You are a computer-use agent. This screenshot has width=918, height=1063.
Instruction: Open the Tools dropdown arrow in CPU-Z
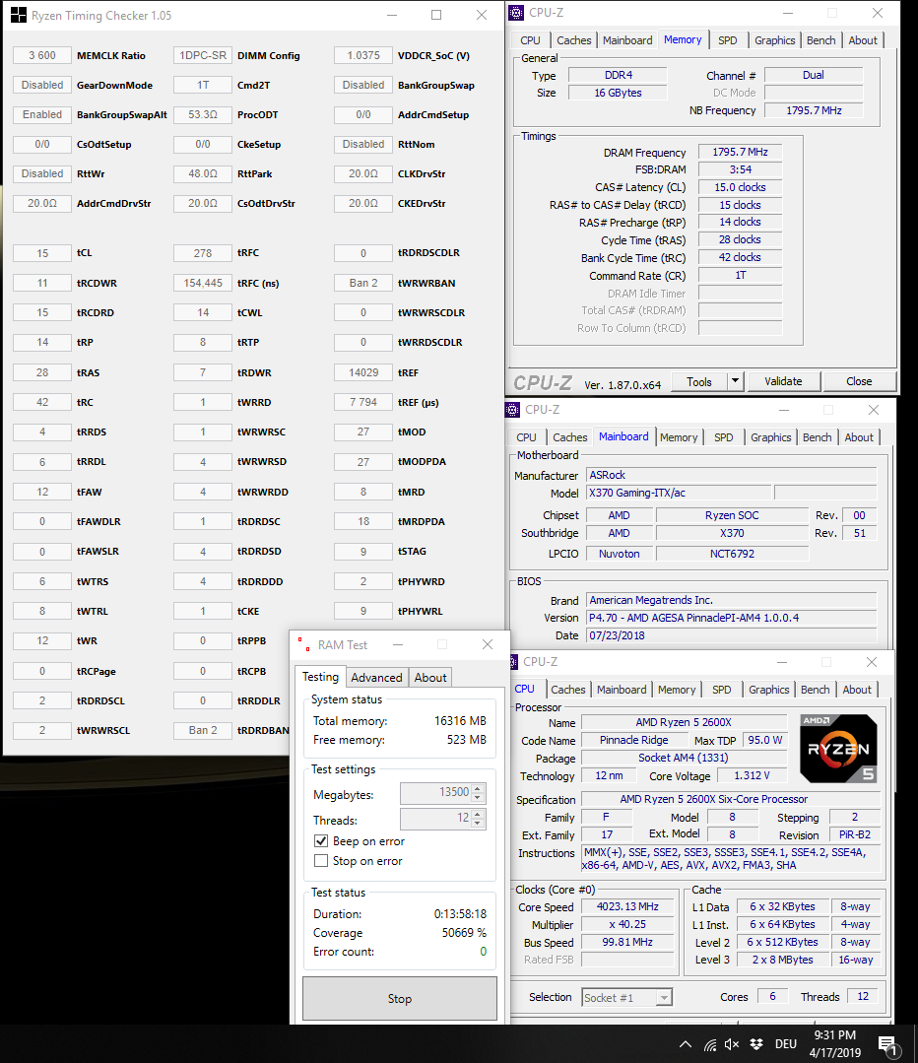[x=735, y=381]
